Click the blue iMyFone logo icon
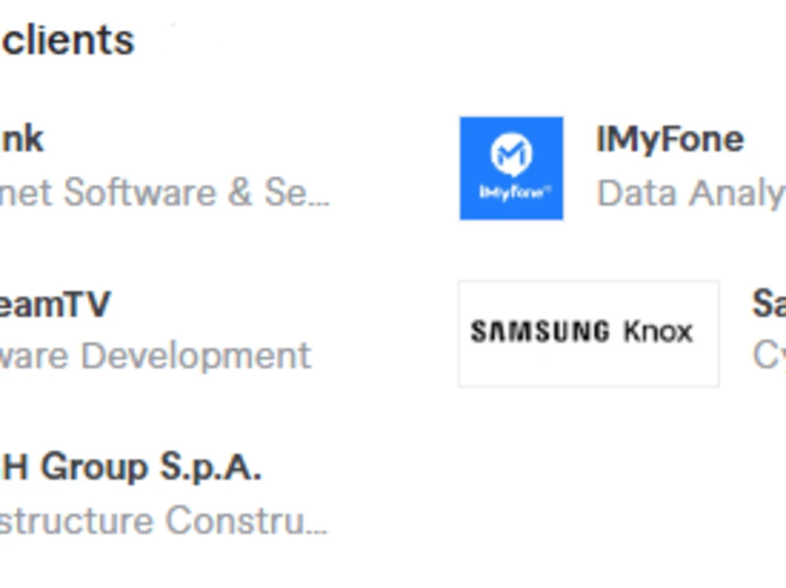 (512, 168)
